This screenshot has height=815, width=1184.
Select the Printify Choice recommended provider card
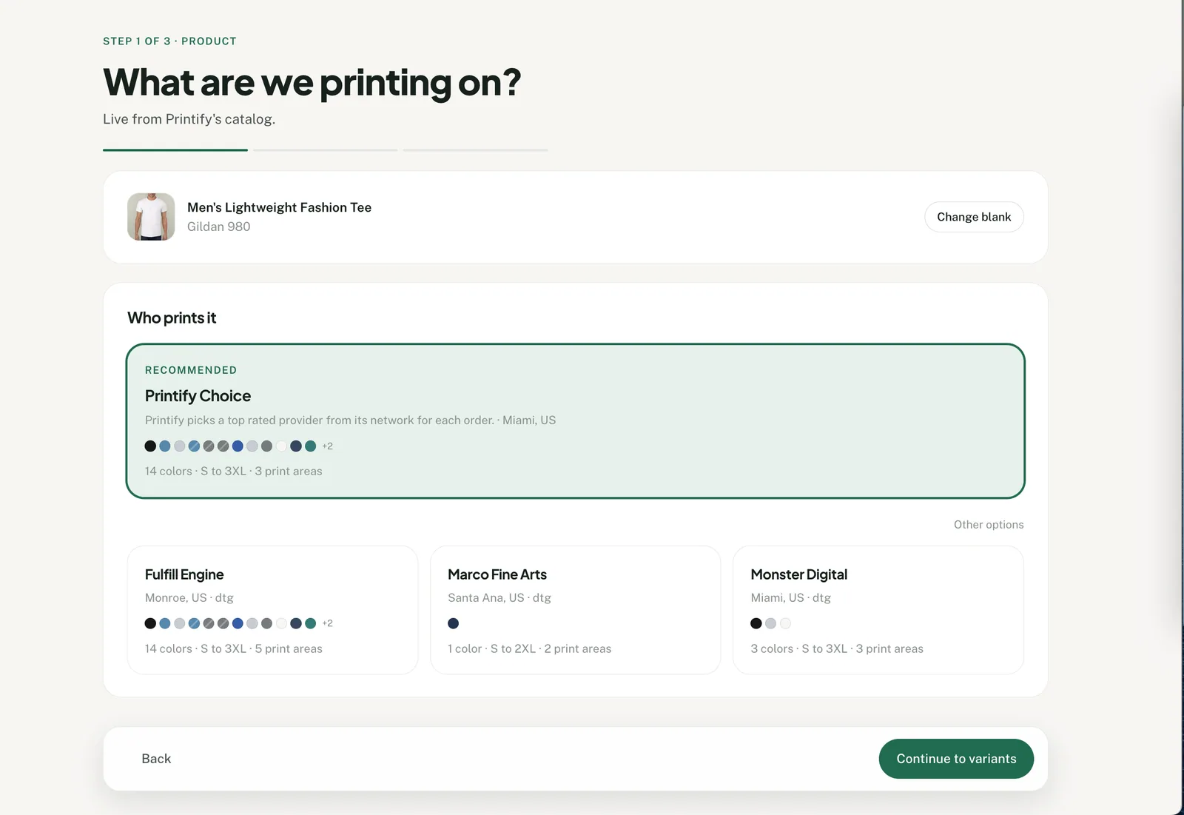576,420
